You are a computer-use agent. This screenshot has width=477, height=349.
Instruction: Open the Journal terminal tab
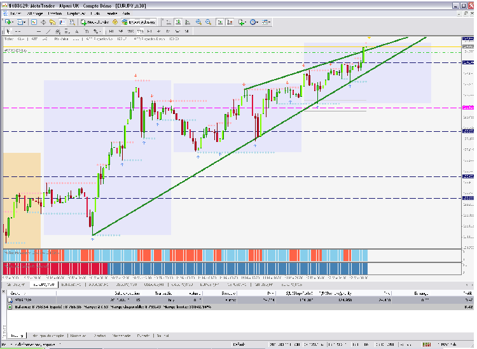[x=162, y=336]
